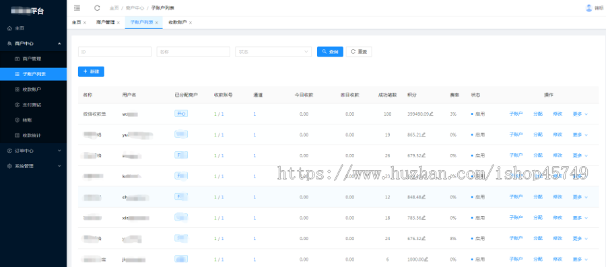Image resolution: width=606 pixels, height=267 pixels.
Task: Click 修改 in the 399490.09 row
Action: pyautogui.click(x=558, y=114)
